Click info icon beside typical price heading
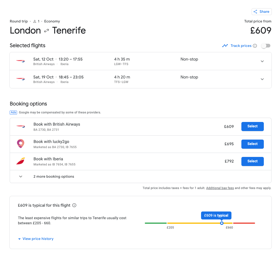 74,205
